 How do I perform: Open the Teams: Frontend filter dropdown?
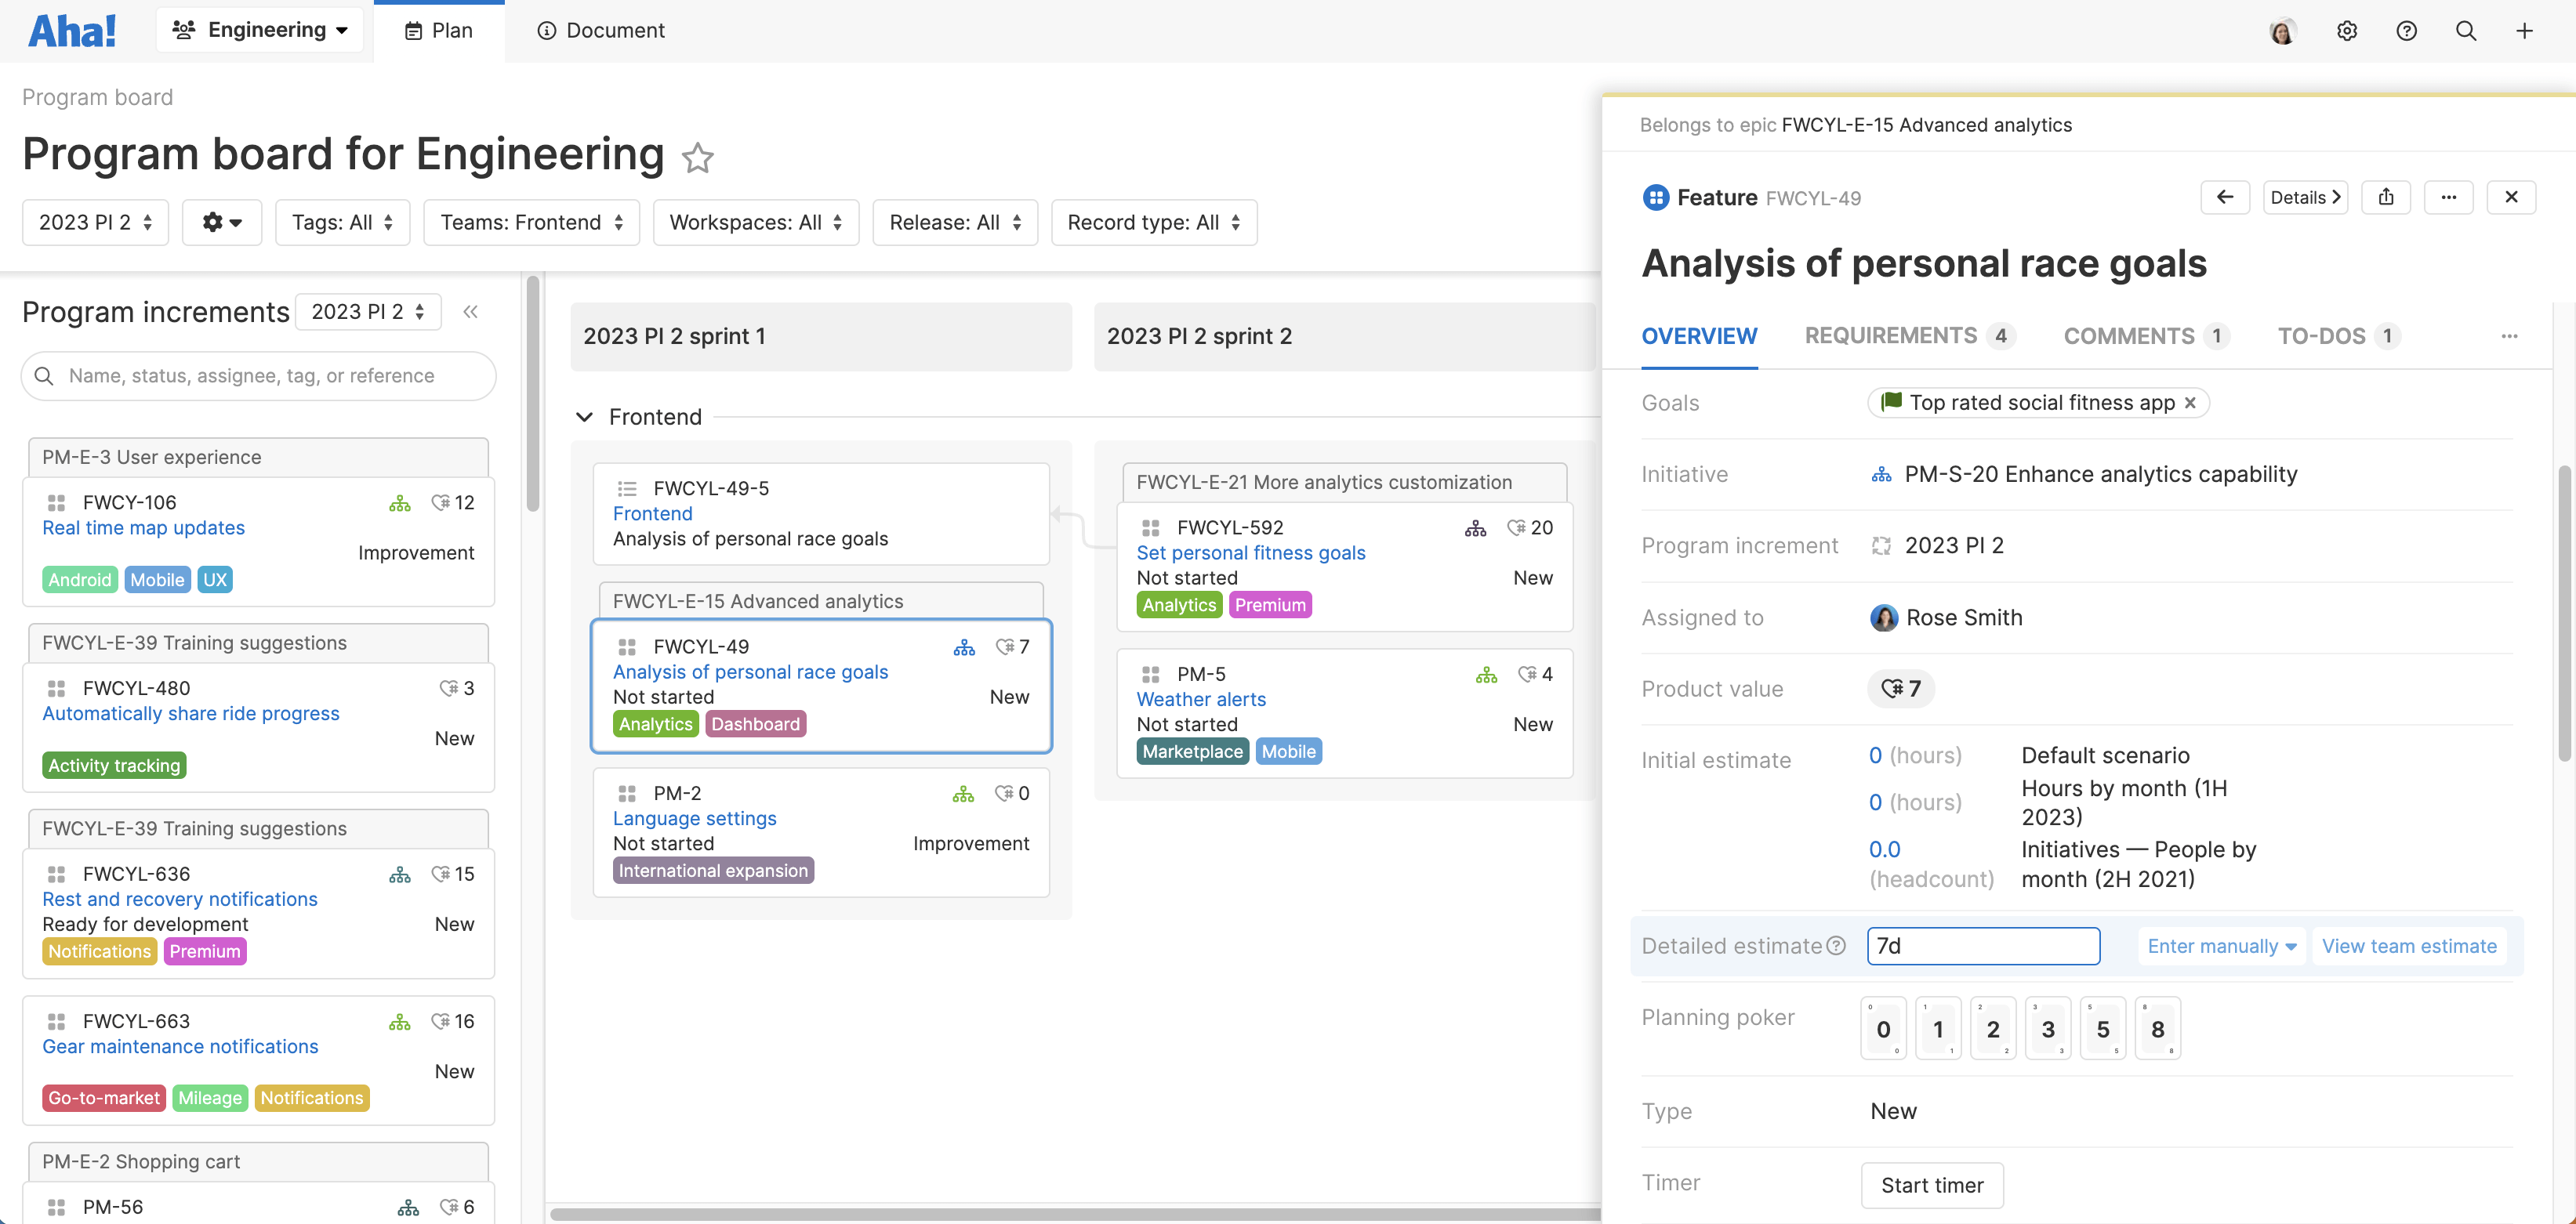point(531,222)
